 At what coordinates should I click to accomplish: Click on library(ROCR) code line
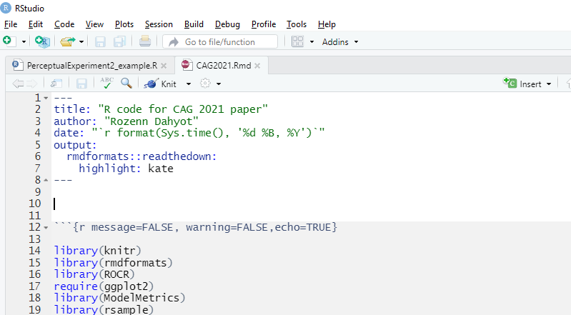coord(94,274)
